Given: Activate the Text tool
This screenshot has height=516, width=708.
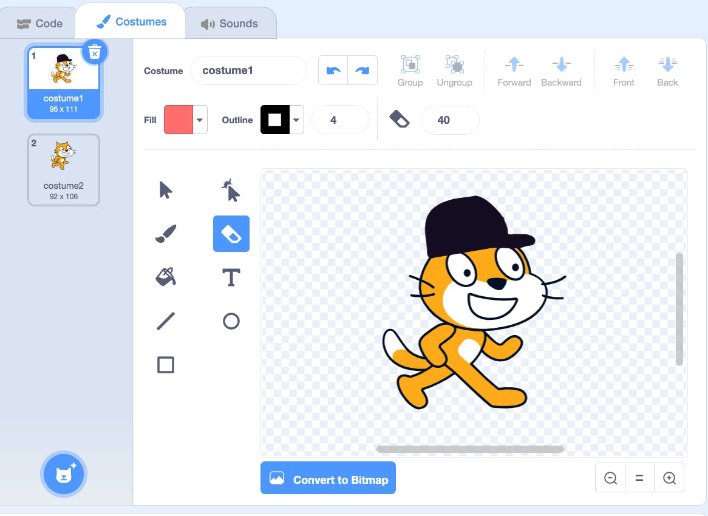Looking at the screenshot, I should [x=231, y=277].
